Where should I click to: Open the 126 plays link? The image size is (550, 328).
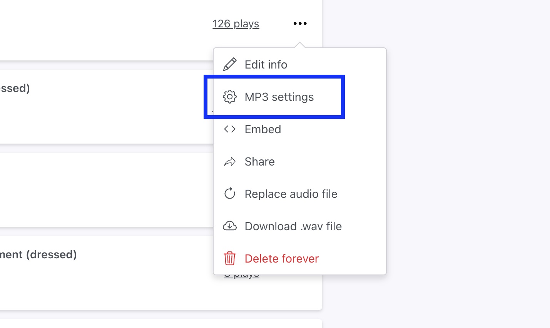(236, 24)
